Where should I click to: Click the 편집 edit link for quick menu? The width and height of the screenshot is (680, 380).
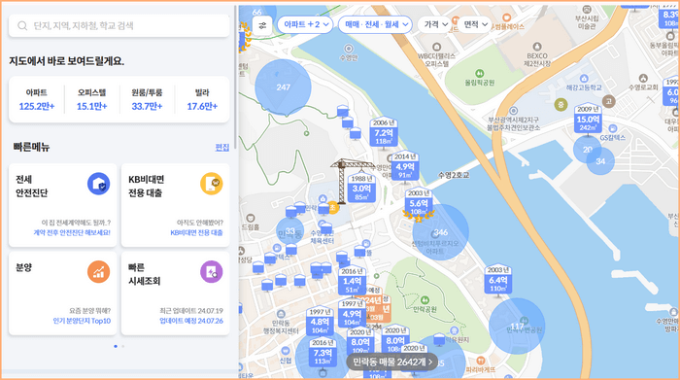(222, 148)
